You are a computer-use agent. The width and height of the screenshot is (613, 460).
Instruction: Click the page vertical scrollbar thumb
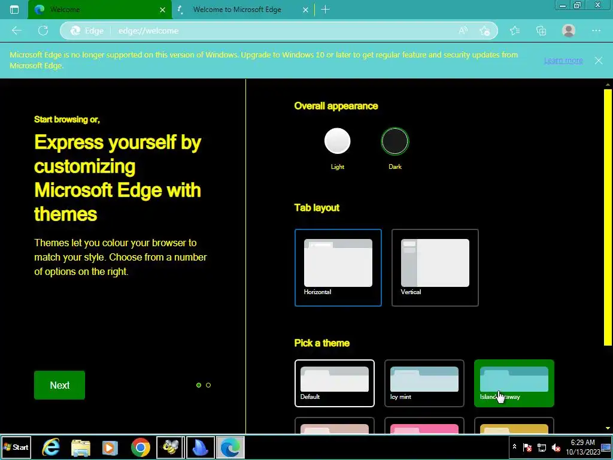tap(608, 217)
